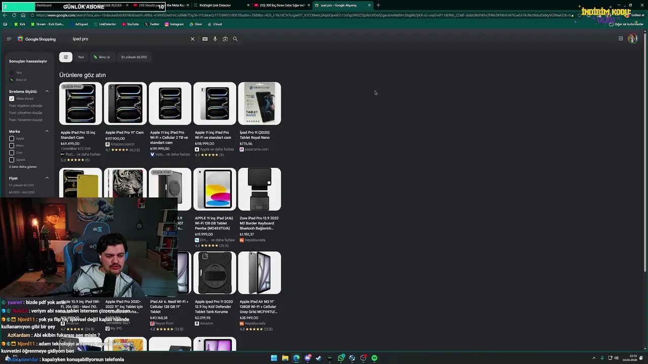The width and height of the screenshot is (648, 364).
Task: Open Apple iPad Pro 13 inç Standart Cam thumbnail
Action: (x=80, y=104)
